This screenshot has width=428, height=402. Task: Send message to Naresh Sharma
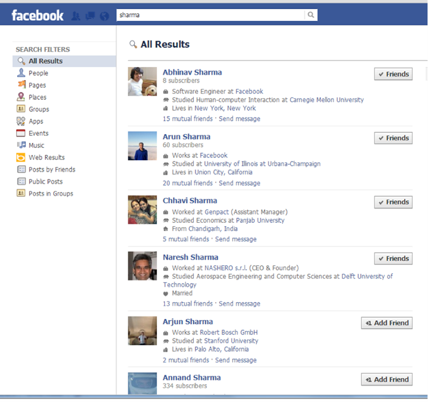coord(240,304)
